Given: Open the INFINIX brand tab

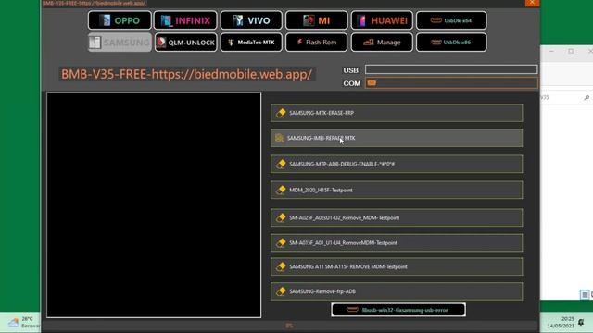Looking at the screenshot, I should [x=185, y=20].
